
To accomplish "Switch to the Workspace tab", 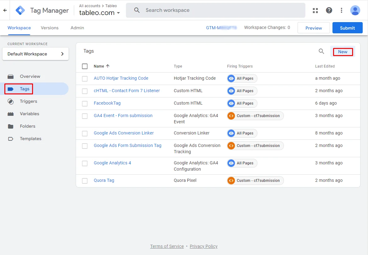I will coord(19,28).
